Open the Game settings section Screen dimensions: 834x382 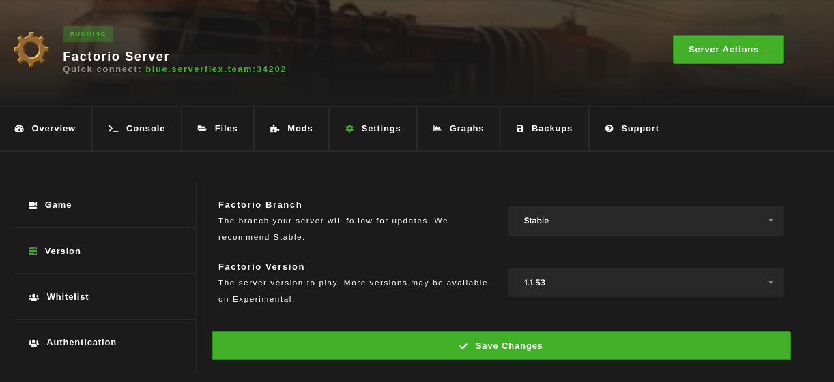point(104,205)
